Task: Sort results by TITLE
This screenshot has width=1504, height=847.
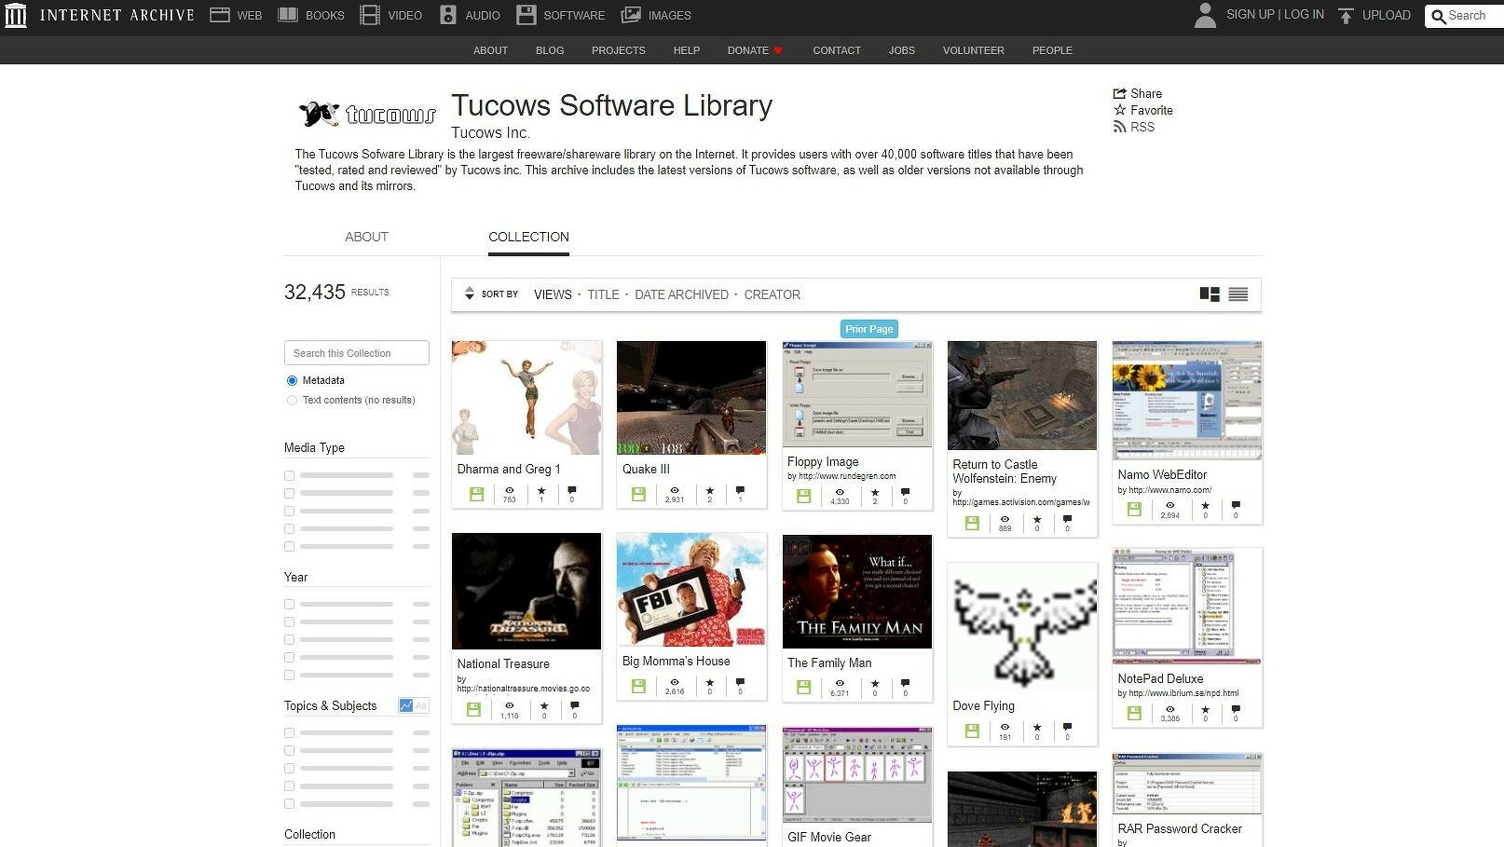Action: [603, 294]
